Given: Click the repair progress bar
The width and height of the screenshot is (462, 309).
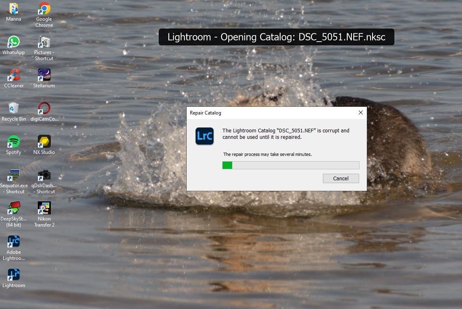Looking at the screenshot, I should (291, 165).
